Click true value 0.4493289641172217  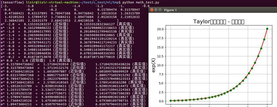coord(98,46)
